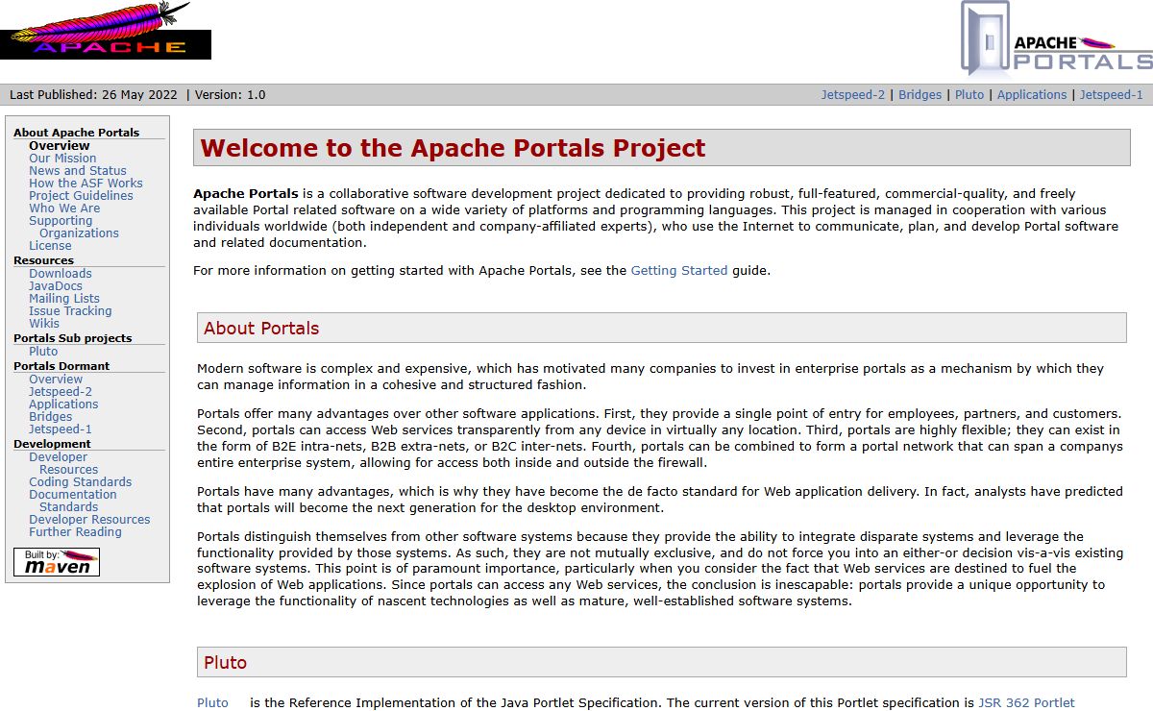Image resolution: width=1153 pixels, height=711 pixels.
Task: Open the Applications link in top bar
Action: [1032, 95]
